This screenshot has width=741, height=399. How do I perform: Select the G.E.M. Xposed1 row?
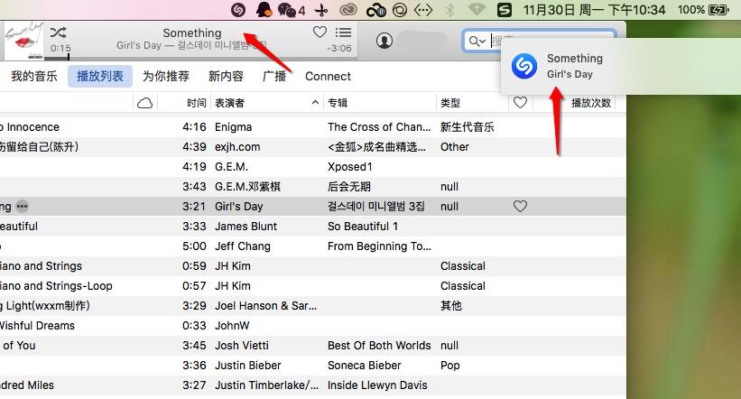313,167
